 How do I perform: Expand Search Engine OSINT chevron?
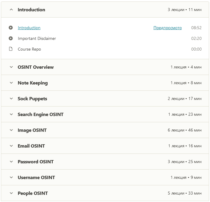pos(11,114)
